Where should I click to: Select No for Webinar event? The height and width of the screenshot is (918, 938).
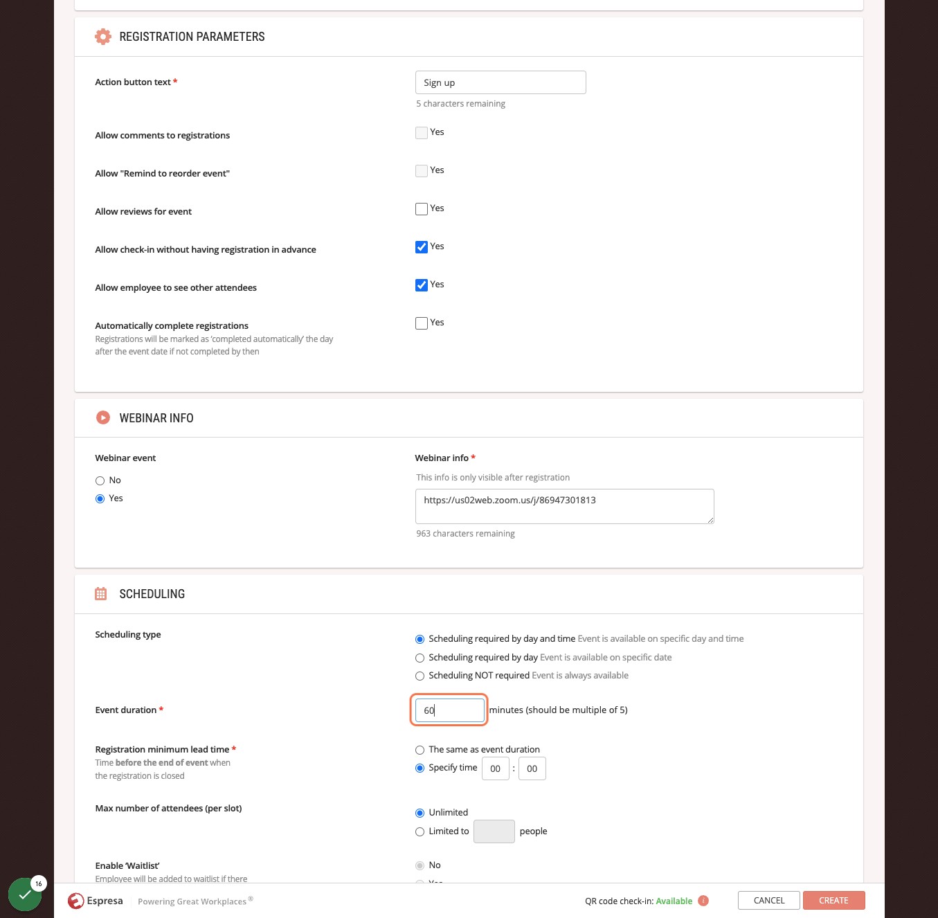(x=100, y=480)
